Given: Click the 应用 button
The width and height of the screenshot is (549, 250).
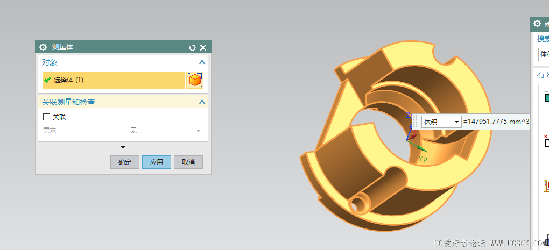Looking at the screenshot, I should 157,162.
